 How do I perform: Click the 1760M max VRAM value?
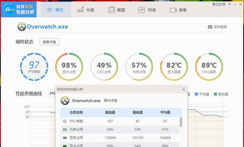click(x=110, y=138)
